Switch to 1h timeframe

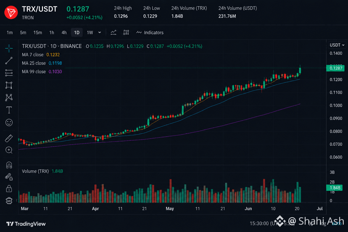(x=52, y=33)
